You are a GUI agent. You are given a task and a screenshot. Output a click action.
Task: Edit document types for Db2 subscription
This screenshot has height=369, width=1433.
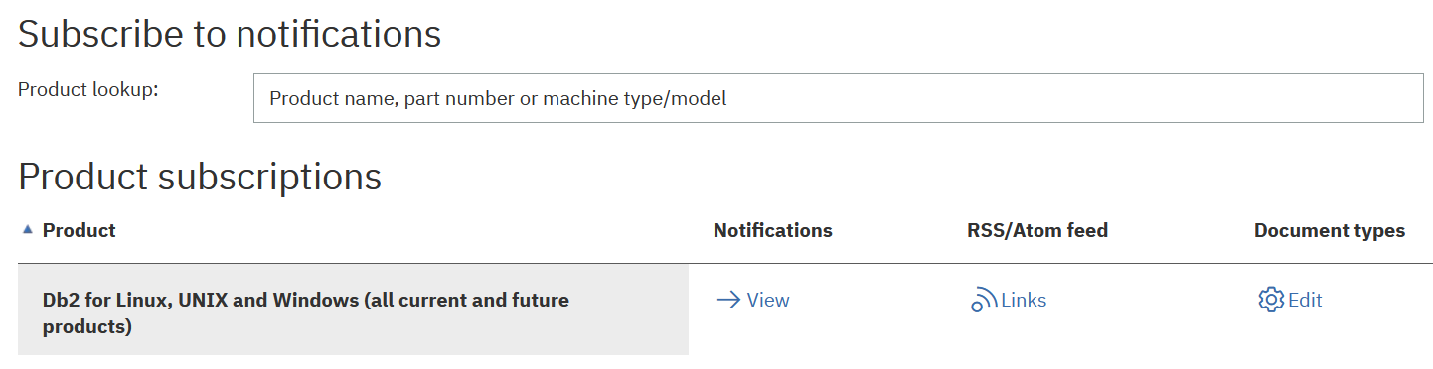tap(1290, 300)
